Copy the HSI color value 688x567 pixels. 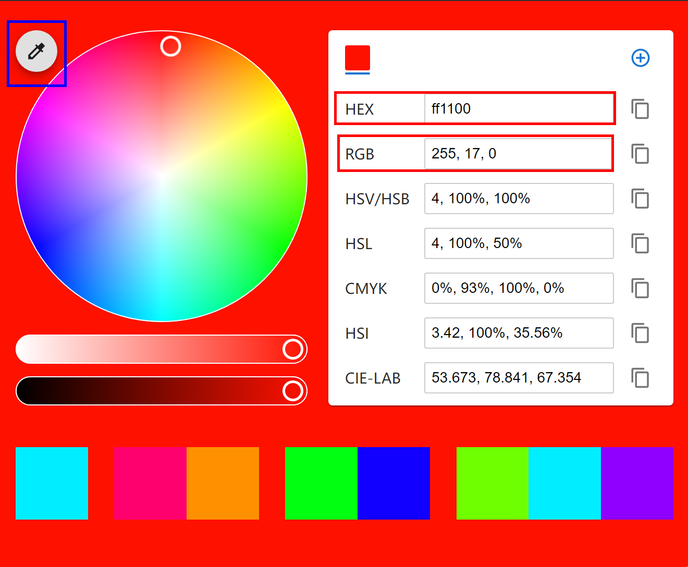pyautogui.click(x=640, y=333)
